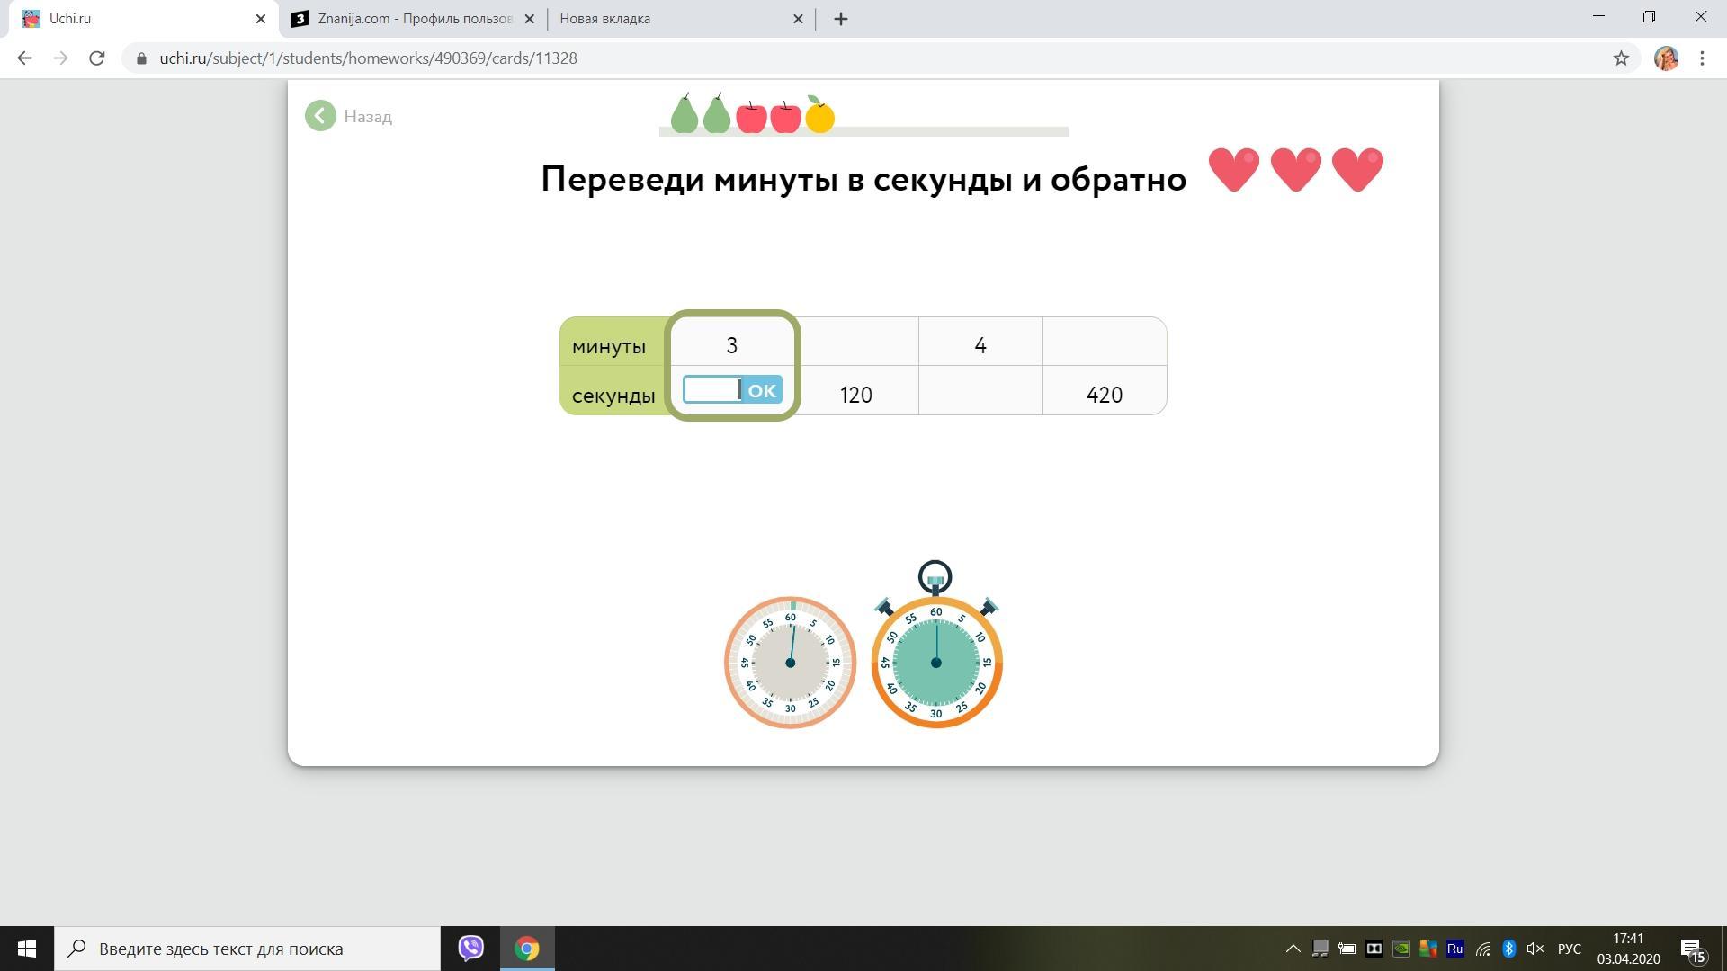
Task: Click the 420 seconds cell
Action: click(x=1105, y=390)
